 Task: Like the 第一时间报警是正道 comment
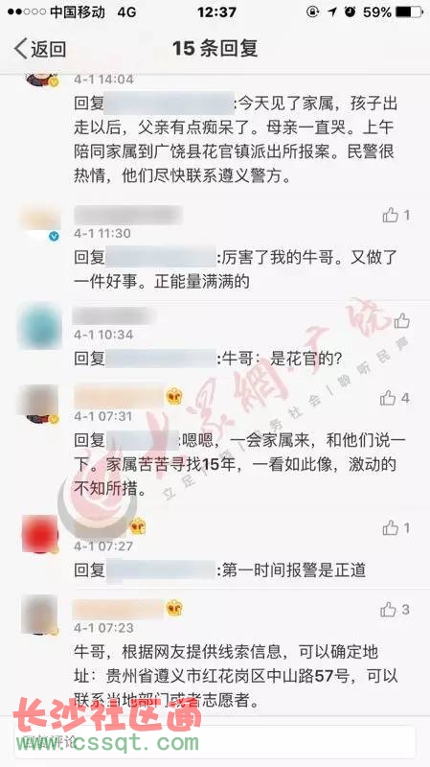(x=391, y=528)
